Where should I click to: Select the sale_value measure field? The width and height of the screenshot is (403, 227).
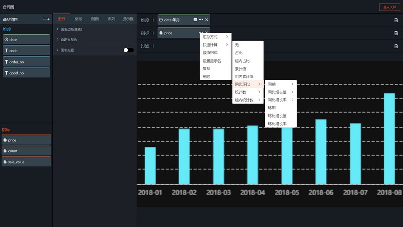tap(26, 162)
